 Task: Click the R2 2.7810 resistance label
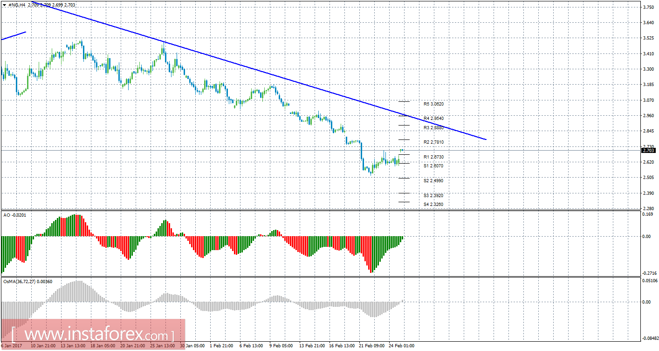tap(433, 142)
